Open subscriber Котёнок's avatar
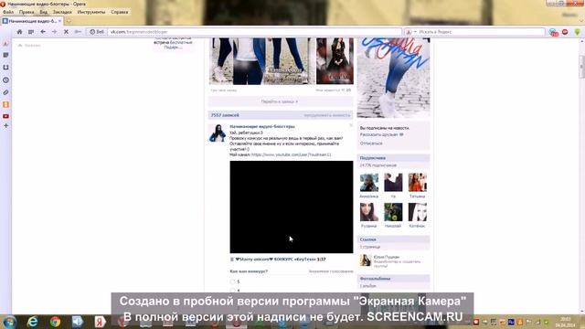Viewport: 585px width, 329px height. [418, 212]
